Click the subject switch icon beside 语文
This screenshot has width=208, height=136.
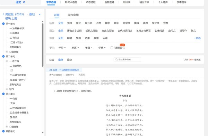coord(24,2)
